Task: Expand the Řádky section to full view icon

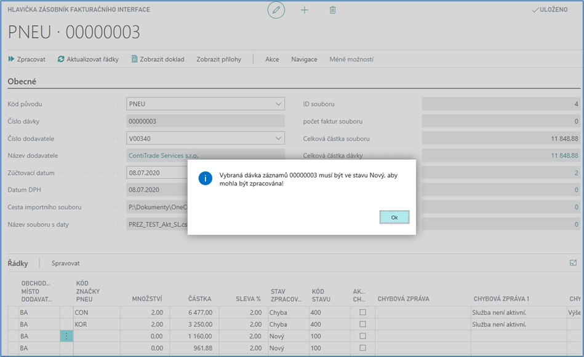Action: pyautogui.click(x=574, y=263)
